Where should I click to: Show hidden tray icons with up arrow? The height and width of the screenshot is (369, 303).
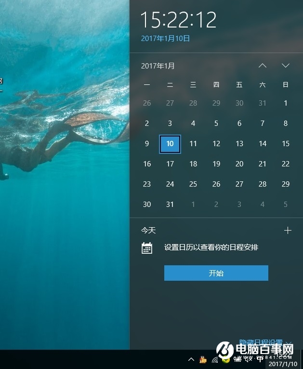(191, 359)
